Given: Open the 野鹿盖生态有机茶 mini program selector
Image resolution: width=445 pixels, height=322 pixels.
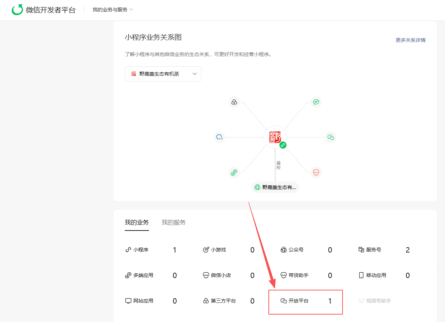Looking at the screenshot, I should (x=163, y=74).
